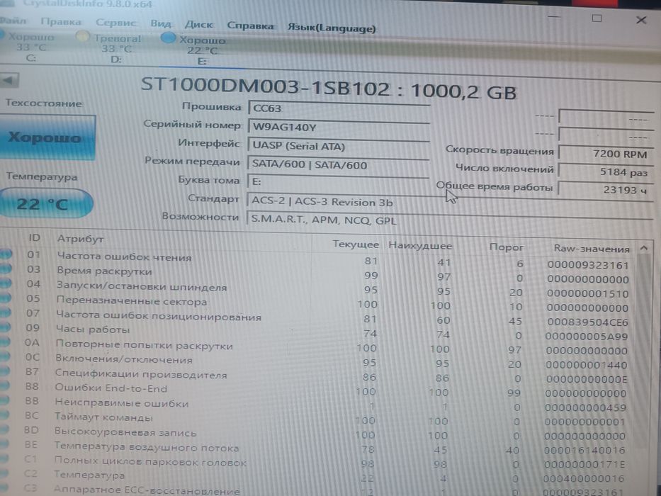Click status icon for attribute 07
Image resolution: width=661 pixels, height=496 pixels.
(x=6, y=312)
